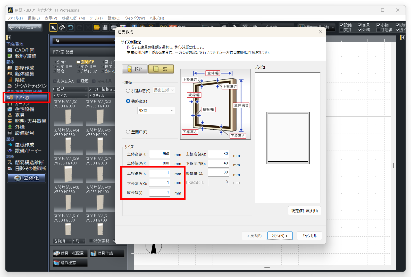Open the 名前順 sort dropdown
This screenshot has width=411, height=277.
(62, 241)
